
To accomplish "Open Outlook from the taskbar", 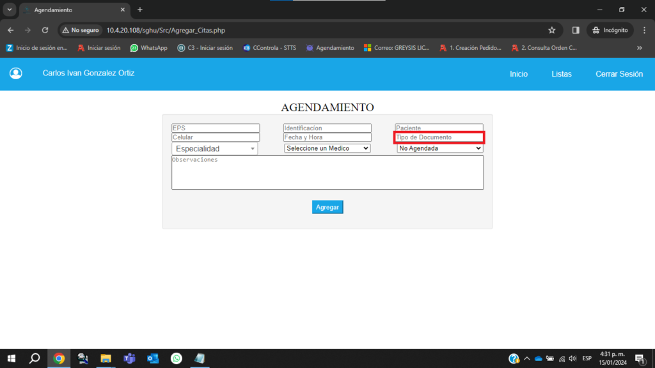I will (x=153, y=358).
